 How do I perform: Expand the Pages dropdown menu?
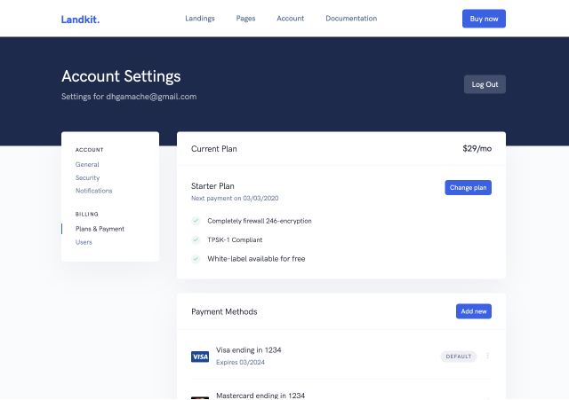245,19
